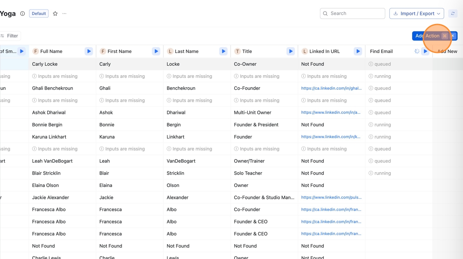The width and height of the screenshot is (463, 259).
Task: Star this table as favorite
Action: [x=55, y=14]
